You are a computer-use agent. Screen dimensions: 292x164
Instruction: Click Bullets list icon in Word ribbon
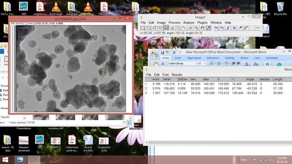212,63
